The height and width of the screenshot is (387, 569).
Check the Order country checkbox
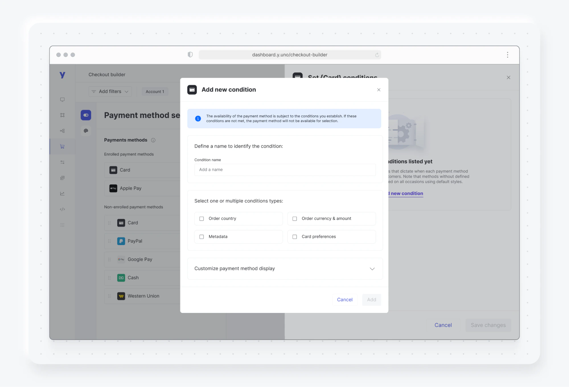pyautogui.click(x=202, y=219)
